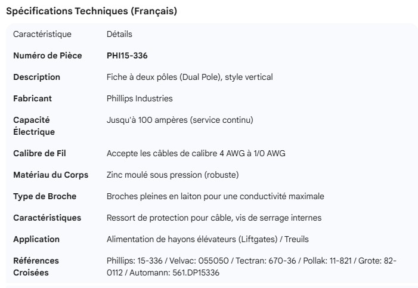Click the 4 AWG à 1/0 AWG cell
The image size is (418, 288).
click(x=196, y=154)
